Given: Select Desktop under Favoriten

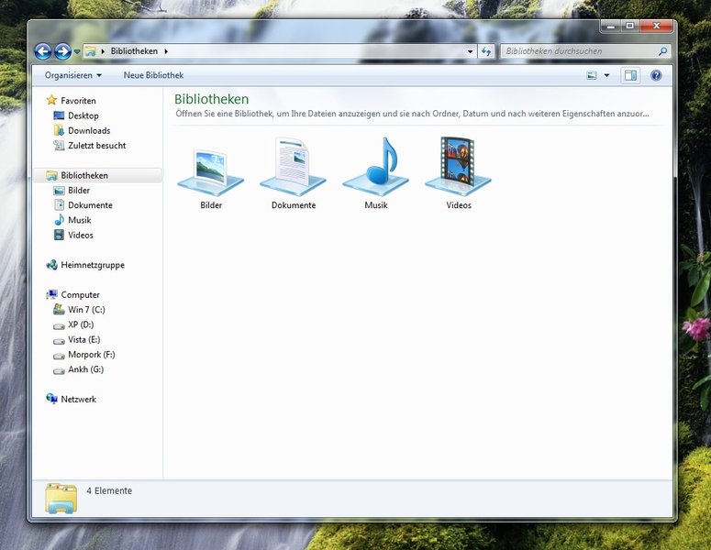Looking at the screenshot, I should pos(83,115).
